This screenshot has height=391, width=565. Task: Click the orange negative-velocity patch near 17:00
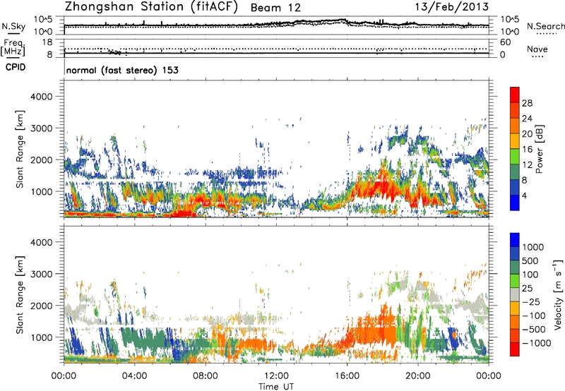click(x=371, y=331)
